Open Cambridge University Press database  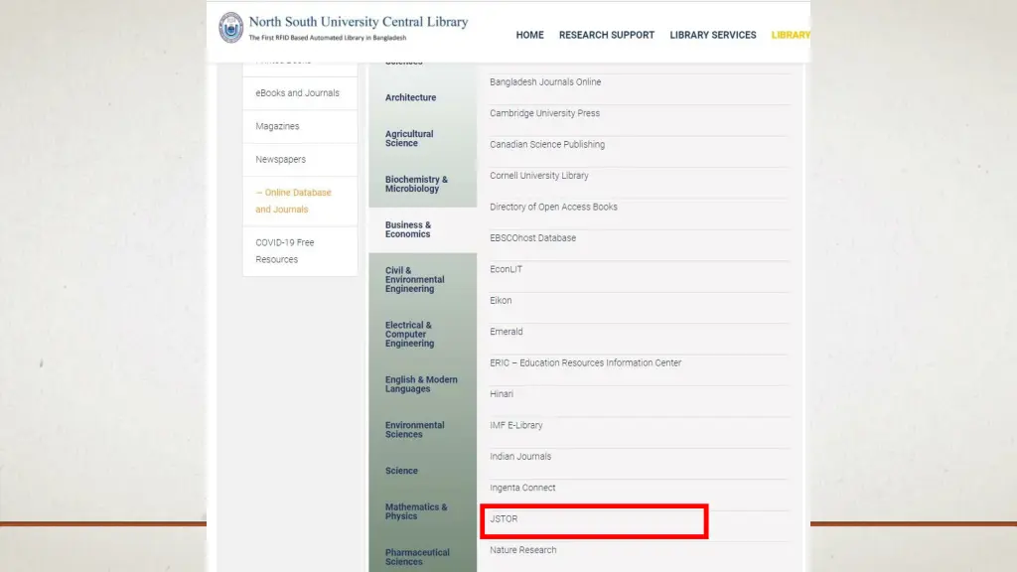tap(544, 113)
